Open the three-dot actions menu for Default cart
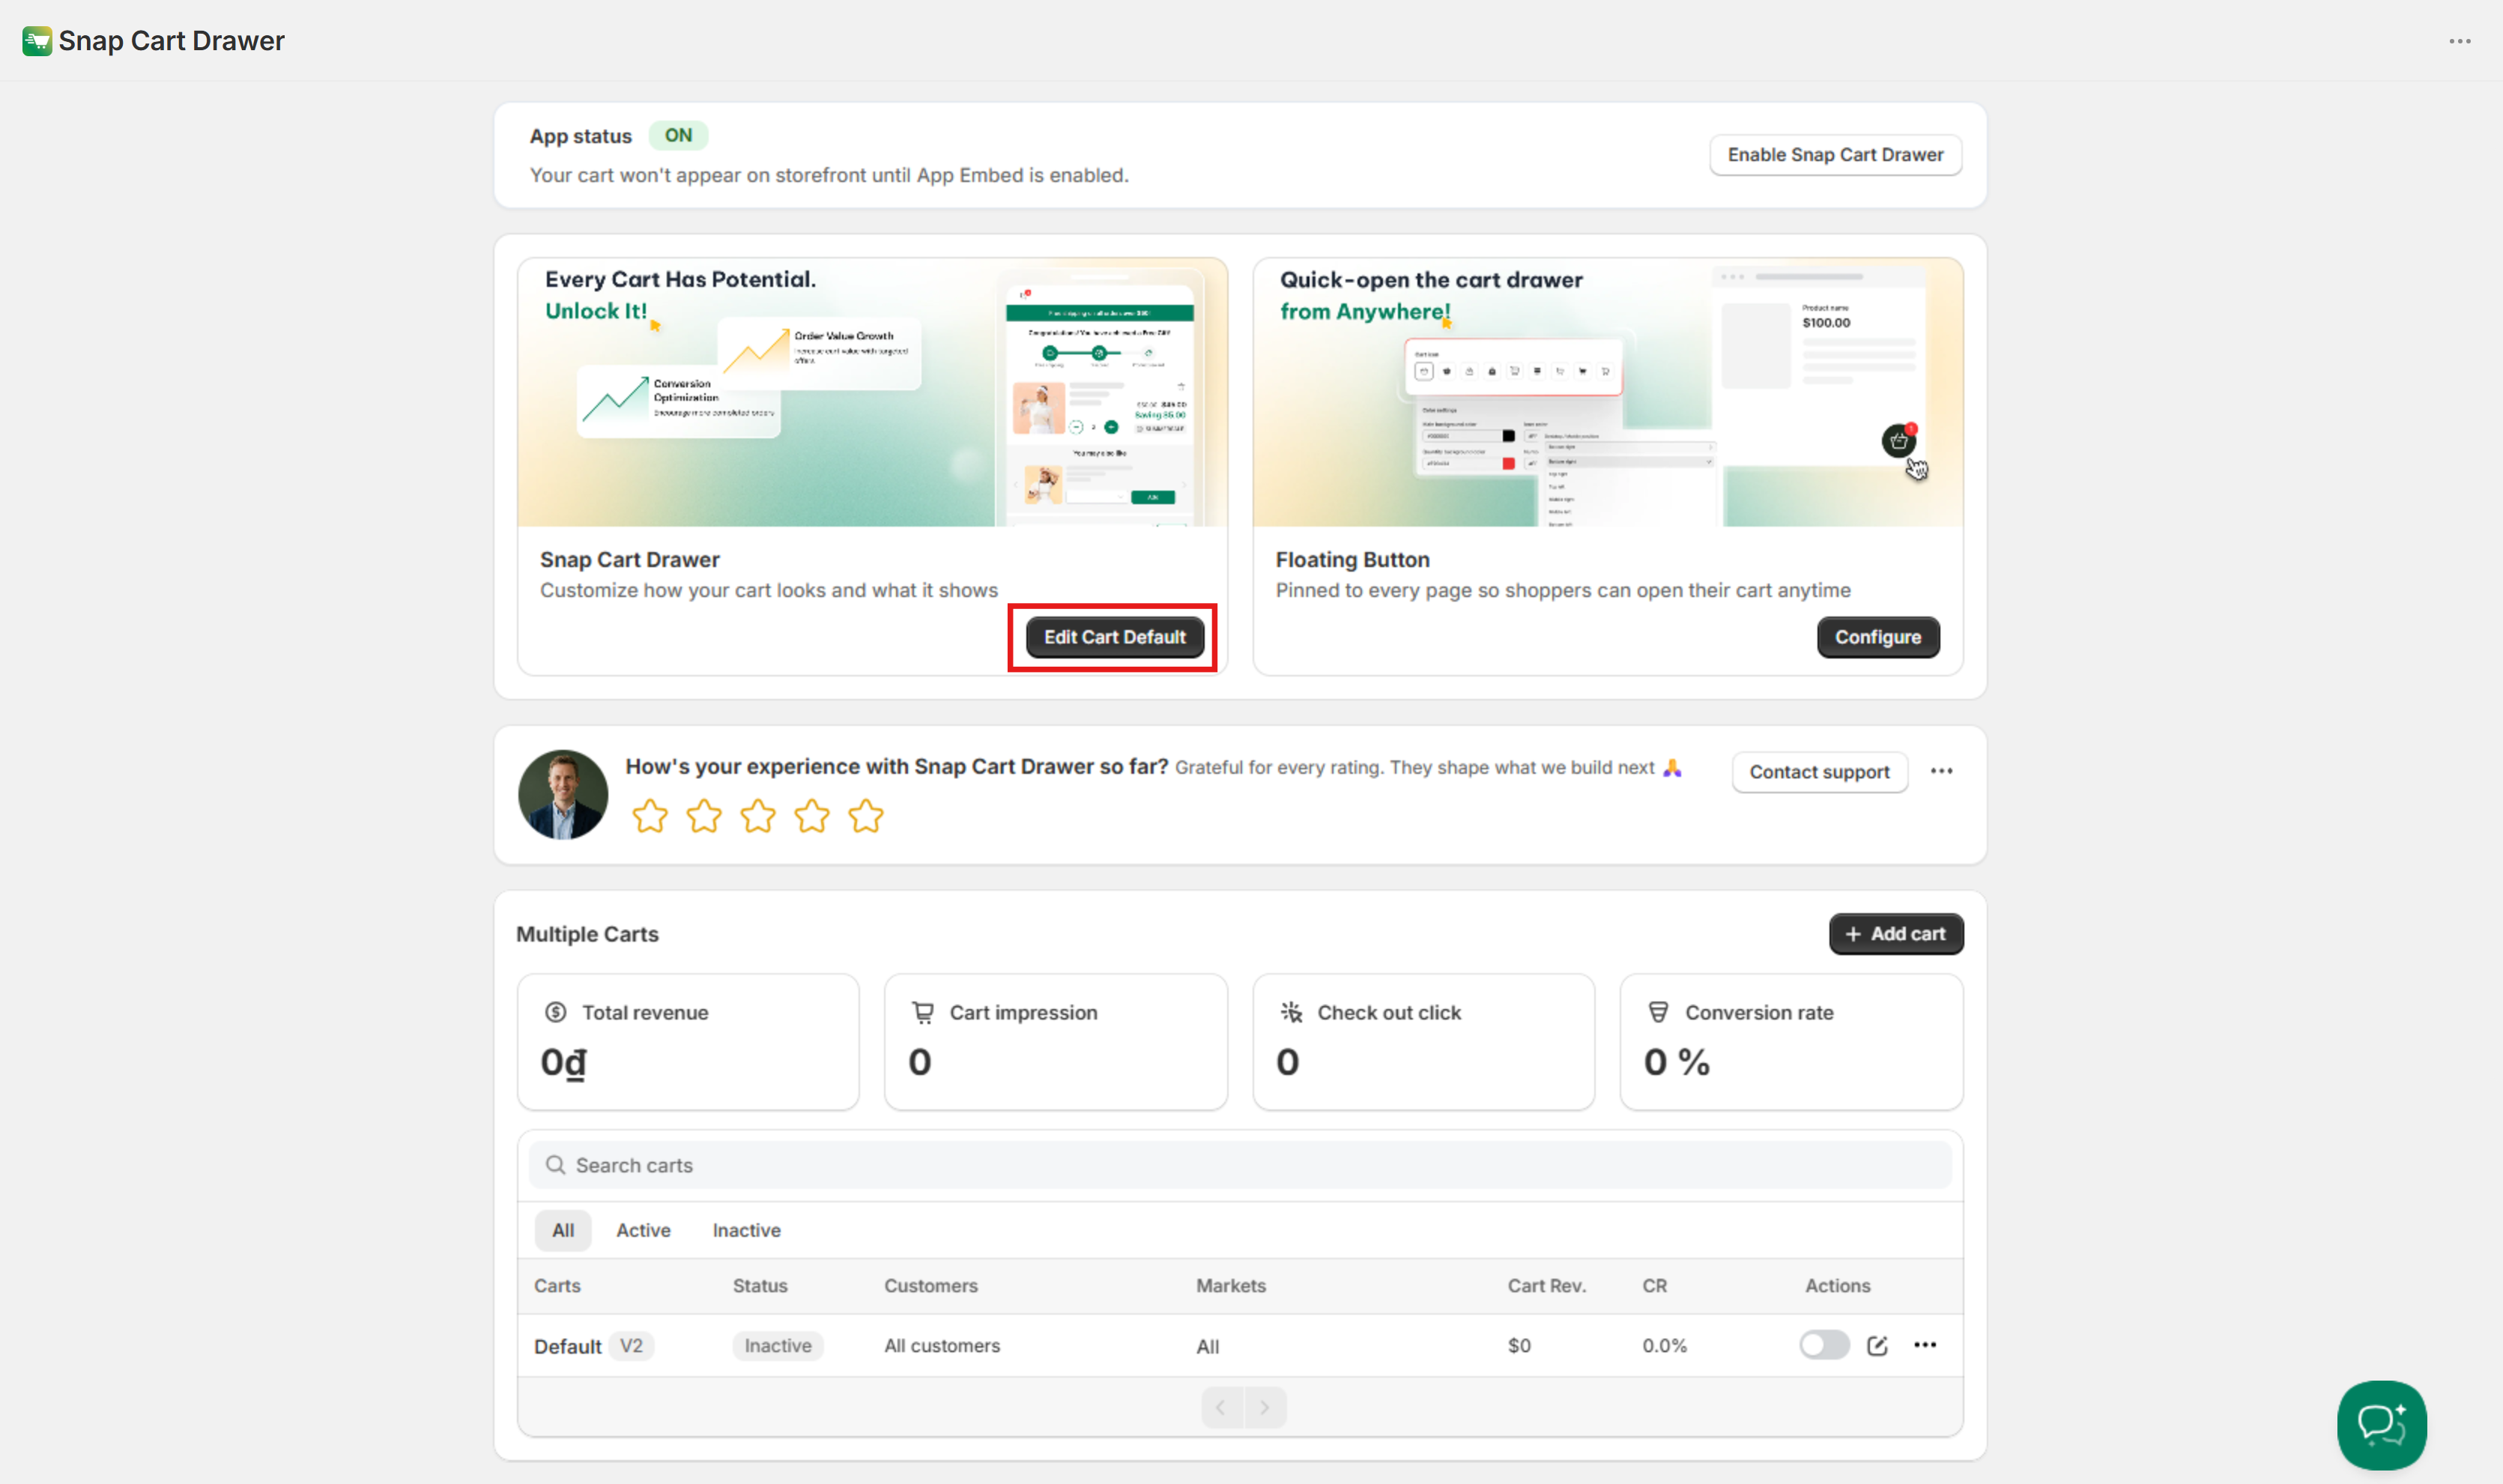 tap(1925, 1345)
